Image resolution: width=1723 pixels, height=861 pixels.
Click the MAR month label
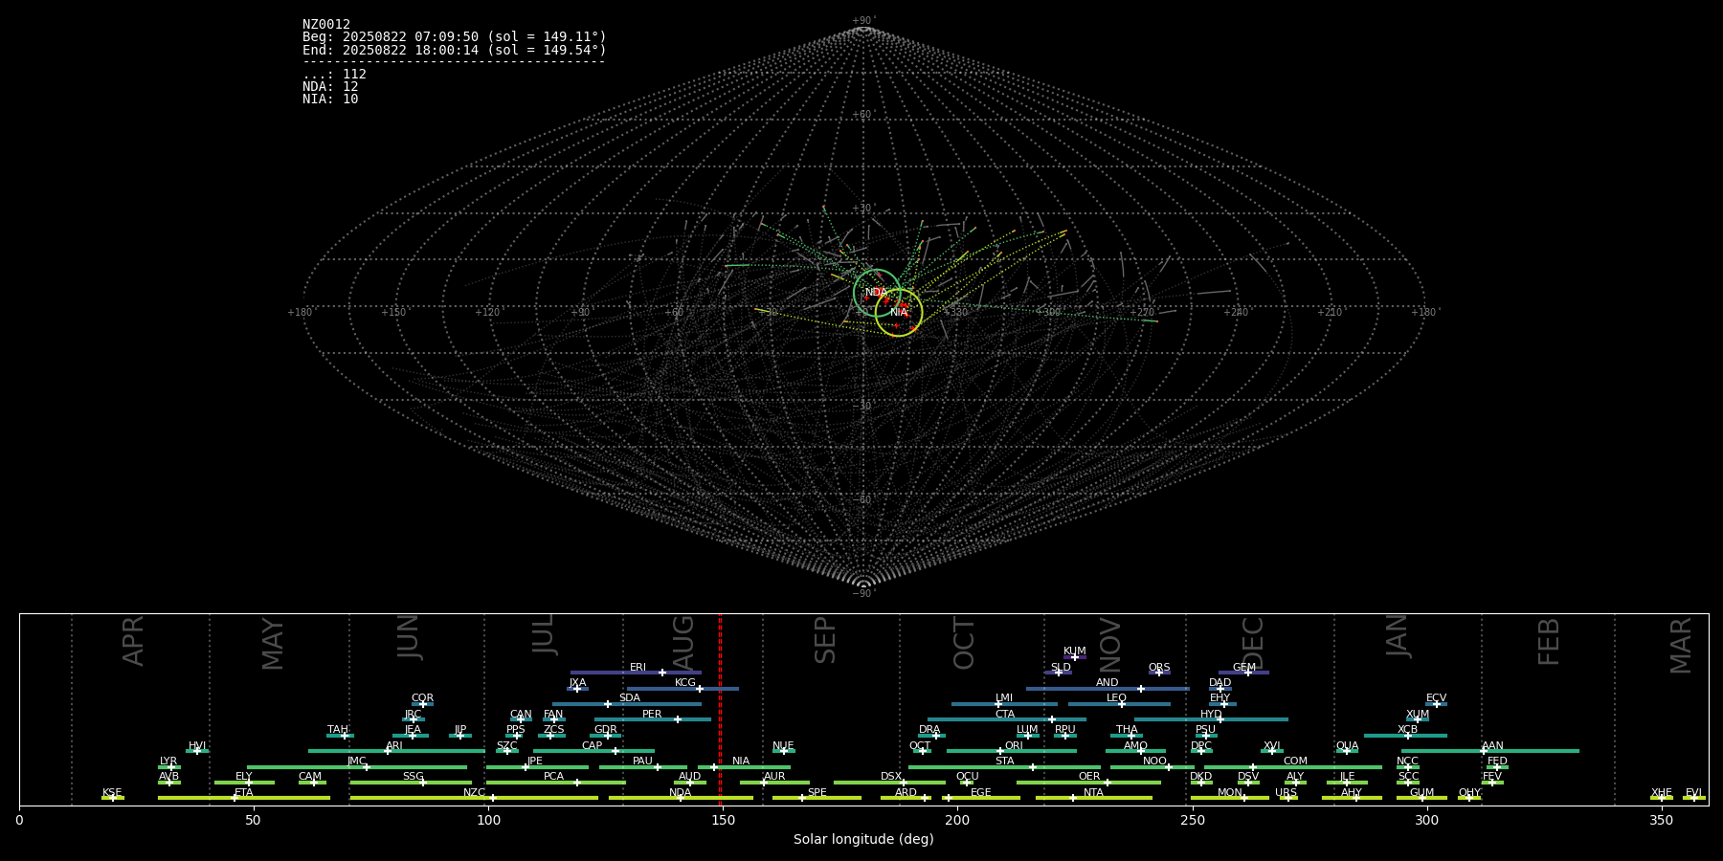tap(1681, 646)
